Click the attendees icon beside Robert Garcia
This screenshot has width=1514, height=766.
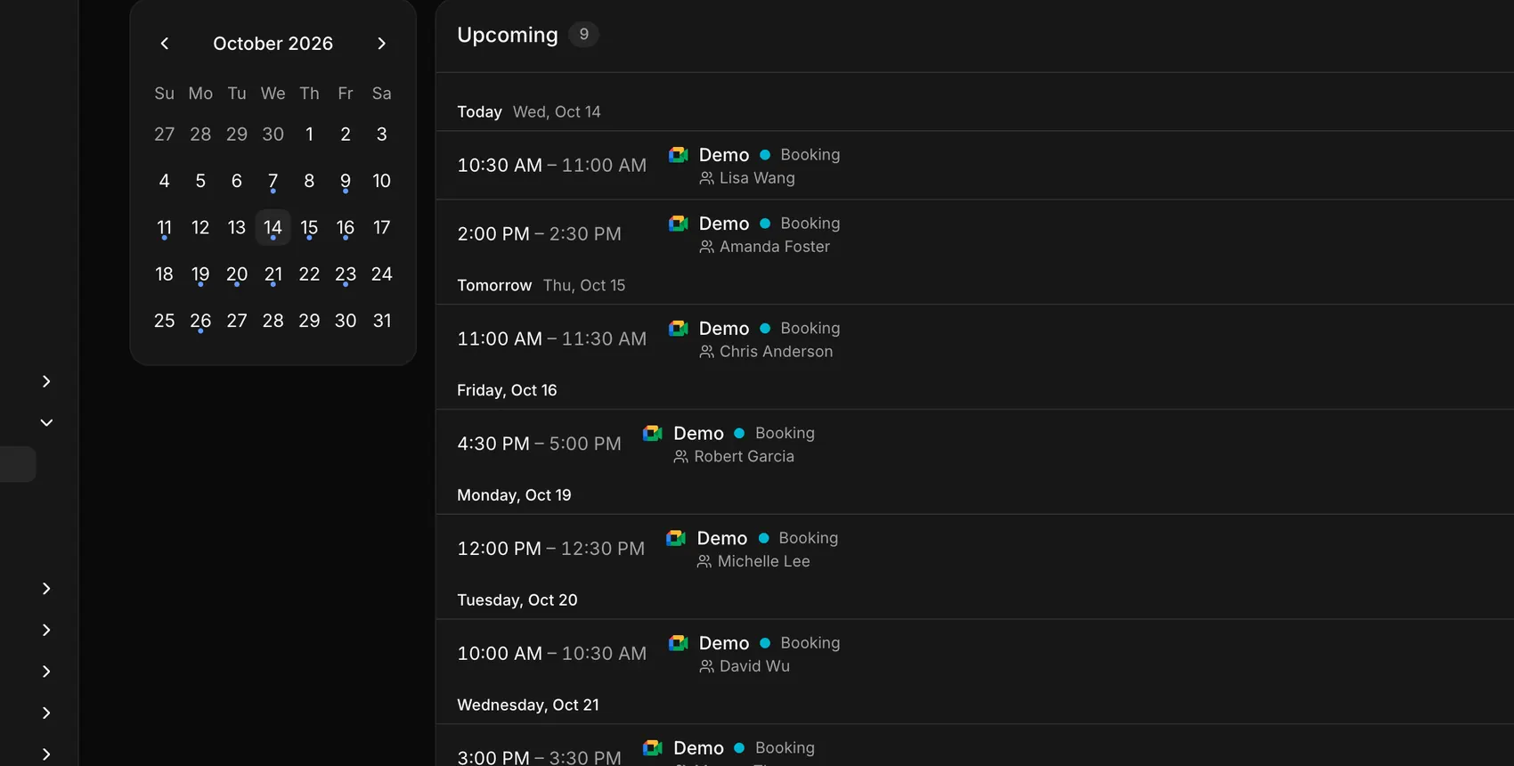click(x=680, y=457)
